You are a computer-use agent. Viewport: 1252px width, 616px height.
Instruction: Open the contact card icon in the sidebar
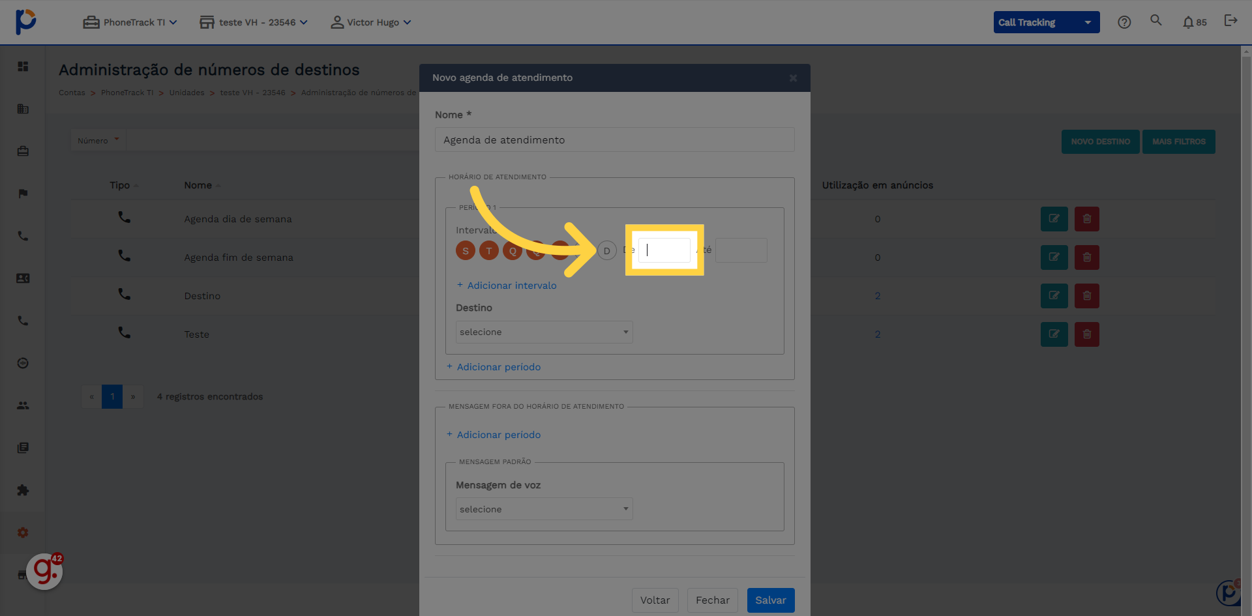pos(23,278)
